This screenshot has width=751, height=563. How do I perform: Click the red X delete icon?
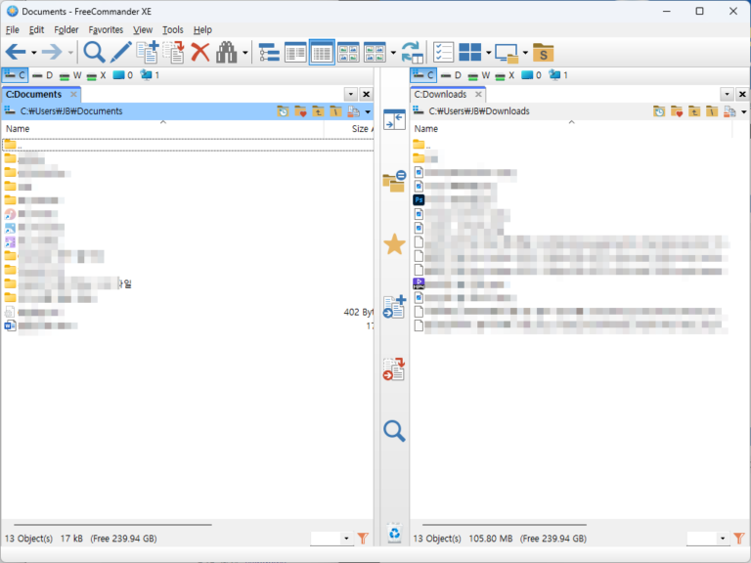tap(200, 52)
